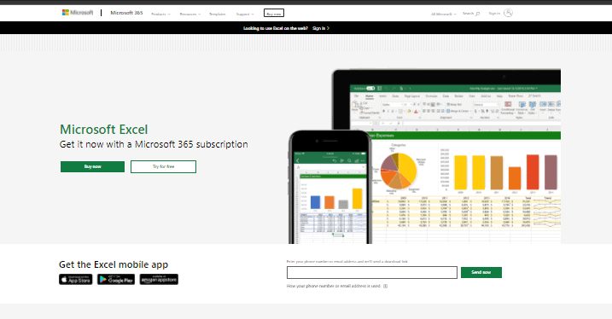The height and width of the screenshot is (319, 612).
Task: Expand the Products dropdown menu
Action: [x=160, y=14]
